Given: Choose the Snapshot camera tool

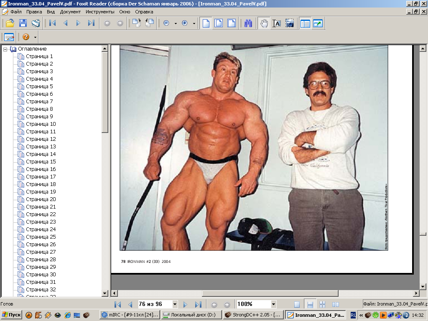Looking at the screenshot, I should pyautogui.click(x=289, y=23).
